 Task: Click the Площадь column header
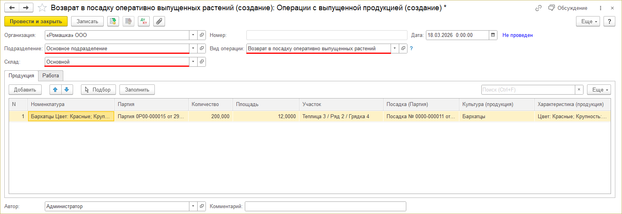[266, 104]
